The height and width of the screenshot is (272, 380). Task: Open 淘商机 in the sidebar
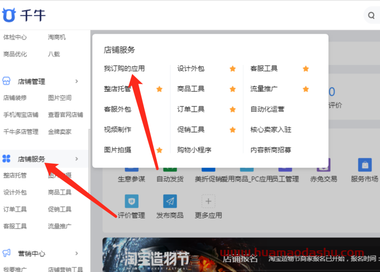pyautogui.click(x=56, y=37)
